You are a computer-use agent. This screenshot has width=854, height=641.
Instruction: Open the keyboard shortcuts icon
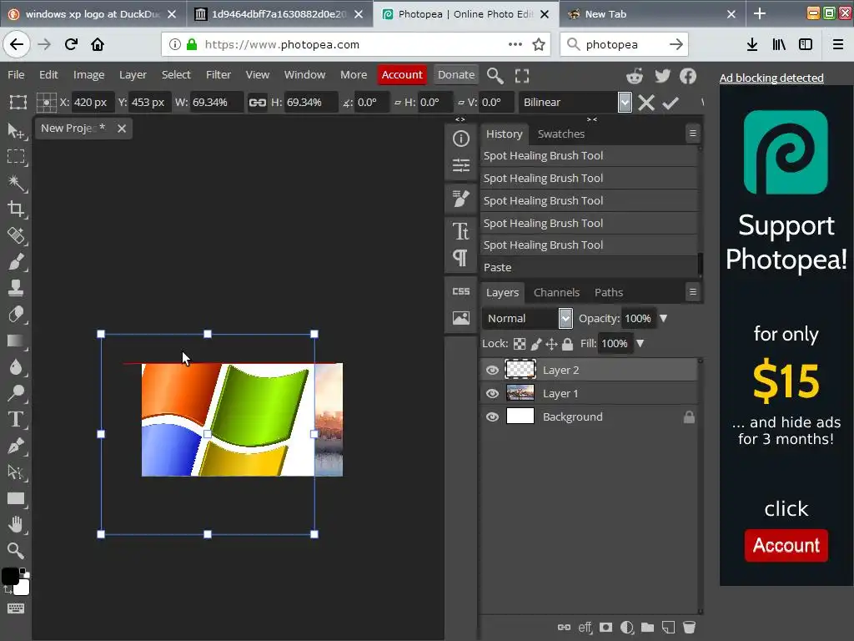click(x=16, y=608)
